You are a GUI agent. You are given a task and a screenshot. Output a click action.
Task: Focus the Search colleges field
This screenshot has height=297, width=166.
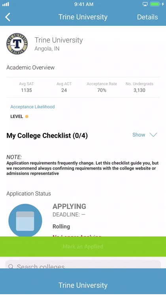point(83,265)
